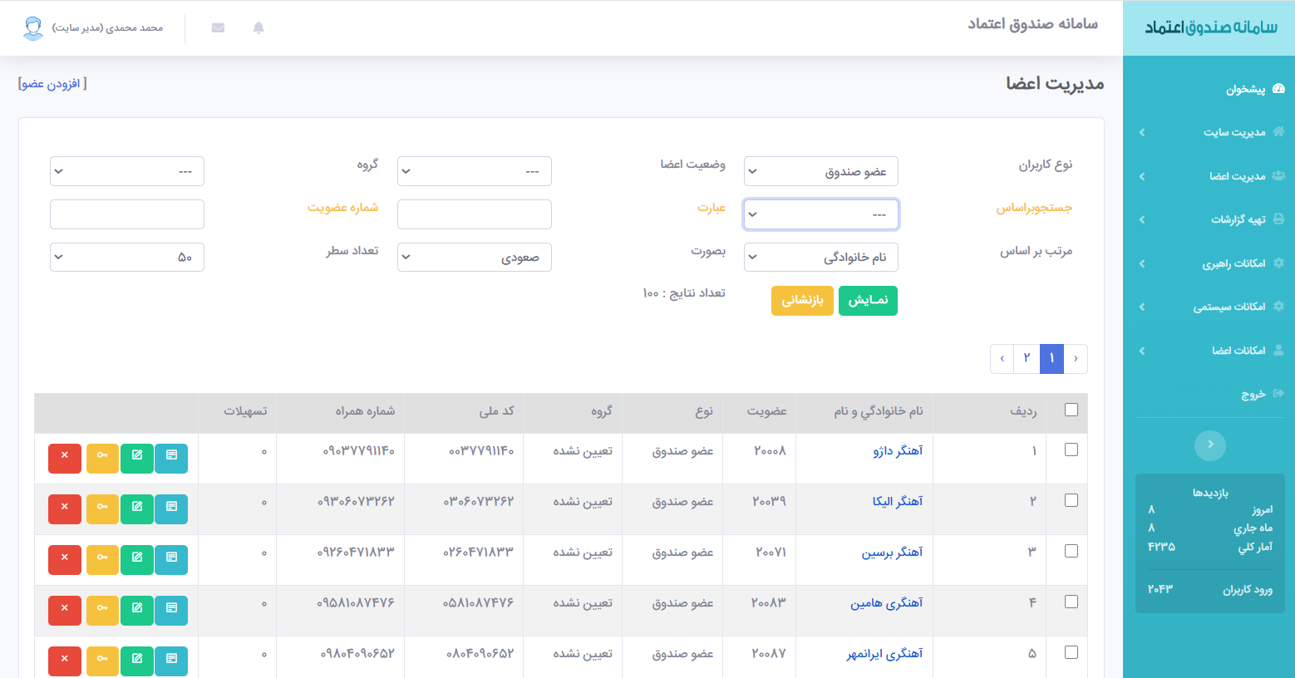This screenshot has height=678, width=1295.
Task: Open member link آهنگری هامین
Action: [x=887, y=603]
